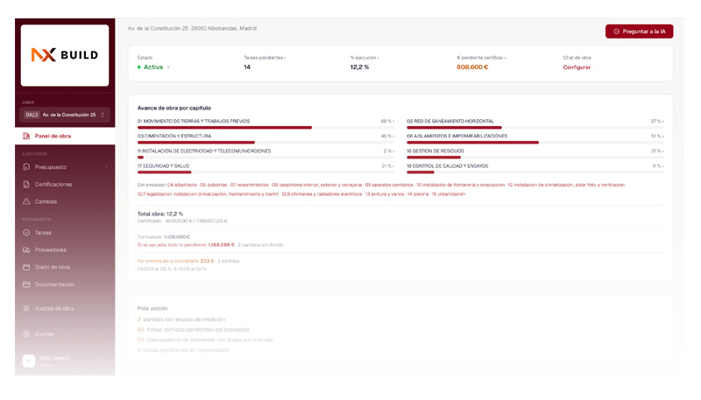Open the 14 piscina chapter link
The height and width of the screenshot is (400, 701).
point(418,194)
